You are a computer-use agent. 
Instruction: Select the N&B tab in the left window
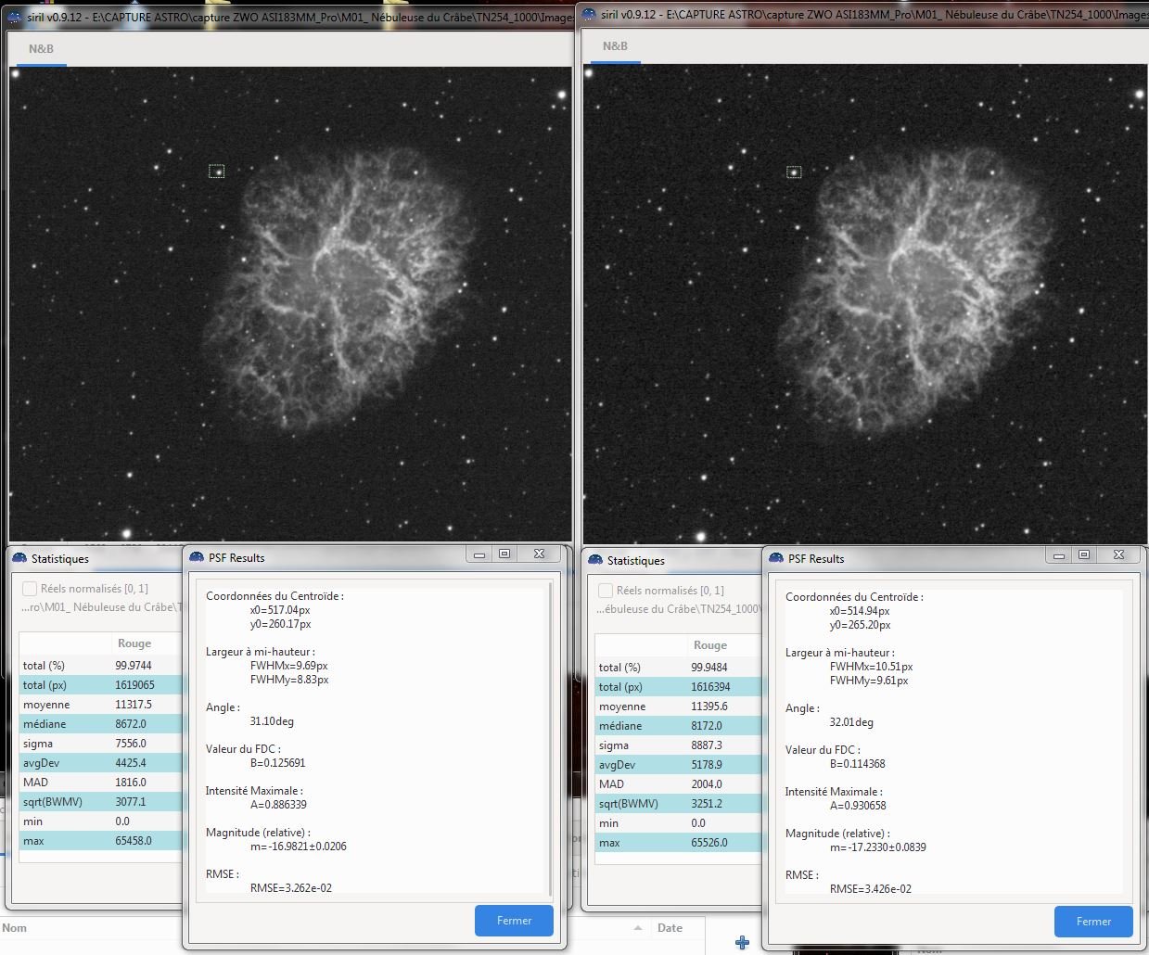coord(41,49)
